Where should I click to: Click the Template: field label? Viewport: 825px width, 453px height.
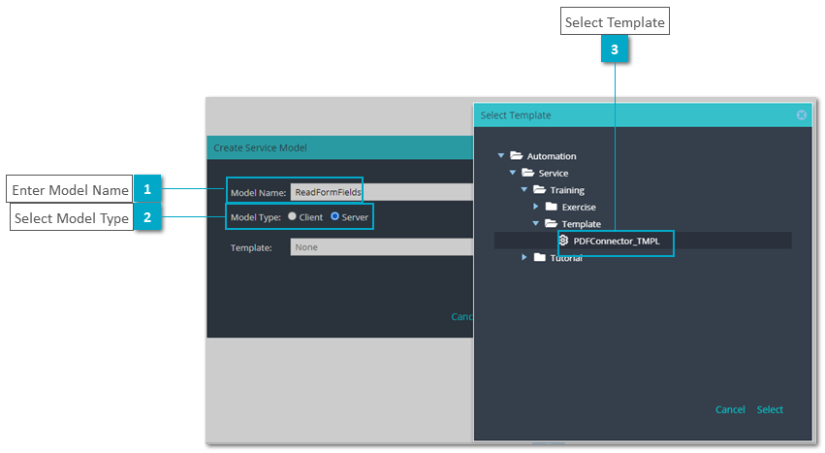[x=251, y=247]
